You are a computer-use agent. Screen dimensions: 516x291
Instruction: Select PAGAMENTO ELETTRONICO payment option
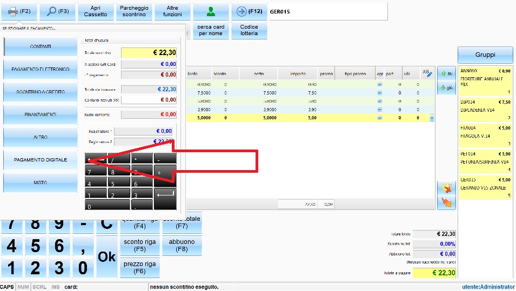41,69
